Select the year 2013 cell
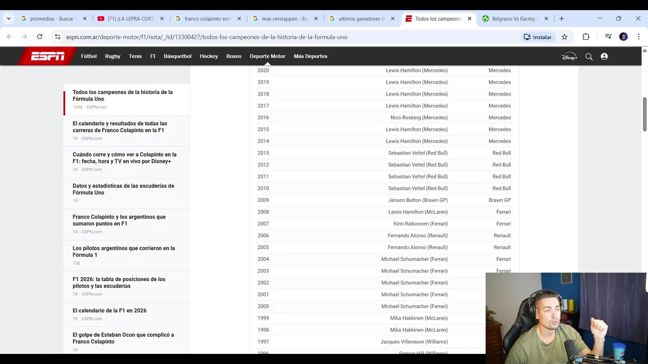 tap(263, 153)
